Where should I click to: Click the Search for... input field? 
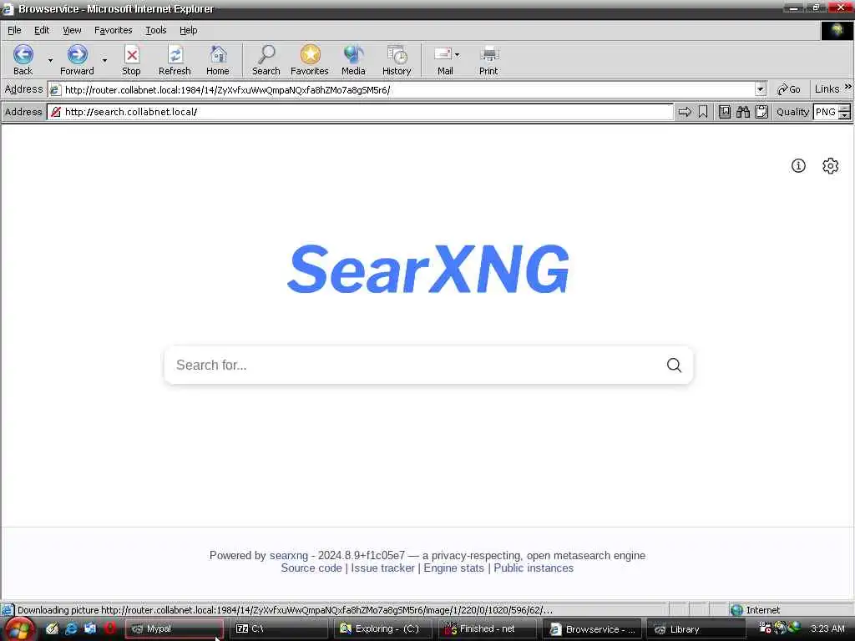pos(414,366)
